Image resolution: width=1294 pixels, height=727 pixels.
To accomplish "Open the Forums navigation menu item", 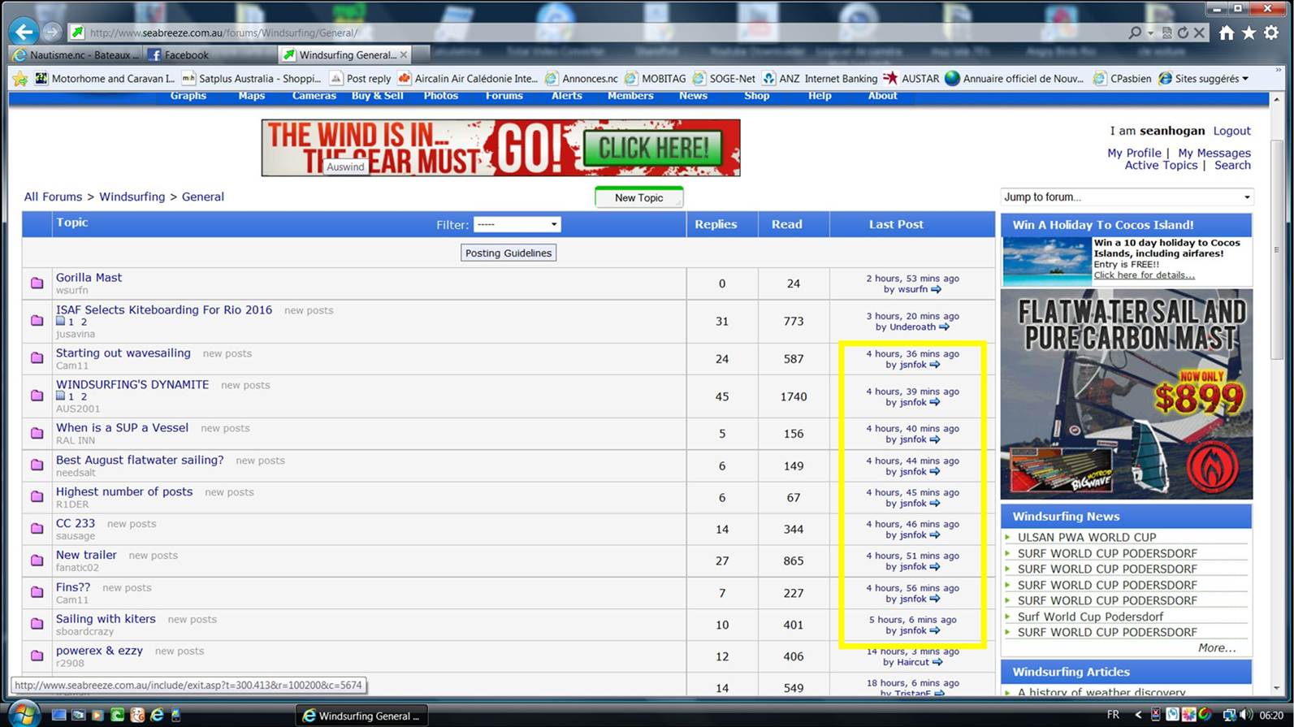I will [x=504, y=96].
